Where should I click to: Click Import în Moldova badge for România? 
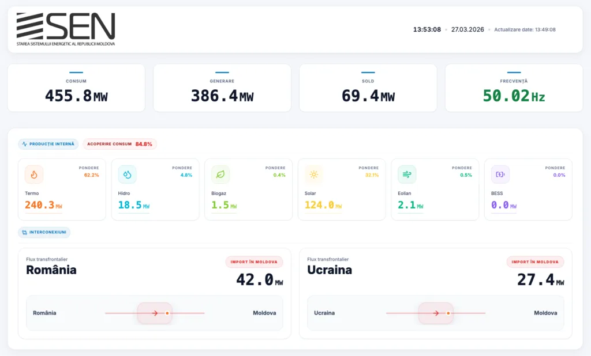point(254,262)
